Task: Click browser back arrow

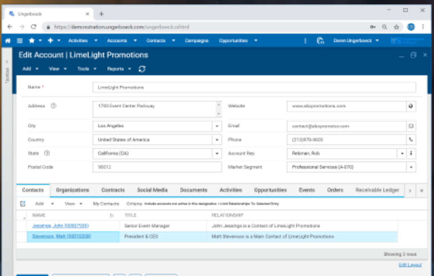Action: pyautogui.click(x=10, y=27)
